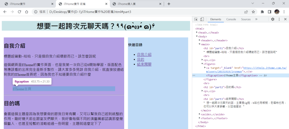Open DevTools settings gear
The height and width of the screenshot is (129, 289).
pos(273,19)
